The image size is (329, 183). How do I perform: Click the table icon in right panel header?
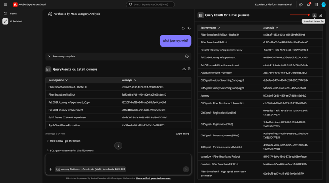tap(200, 15)
